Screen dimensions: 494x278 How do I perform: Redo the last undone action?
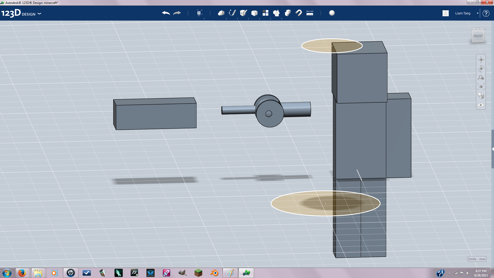(177, 13)
